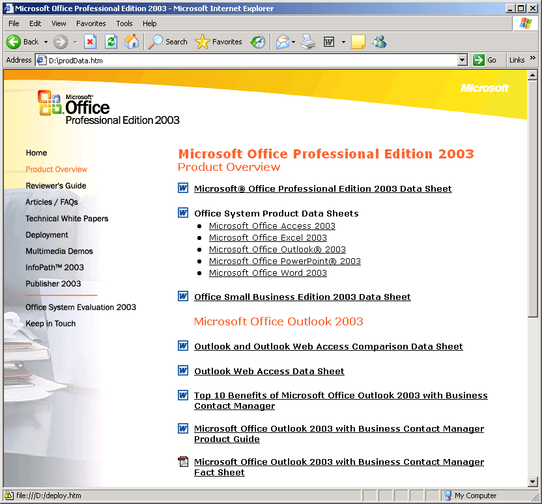Open Discuss yellow note icon
The height and width of the screenshot is (504, 542).
click(x=358, y=42)
